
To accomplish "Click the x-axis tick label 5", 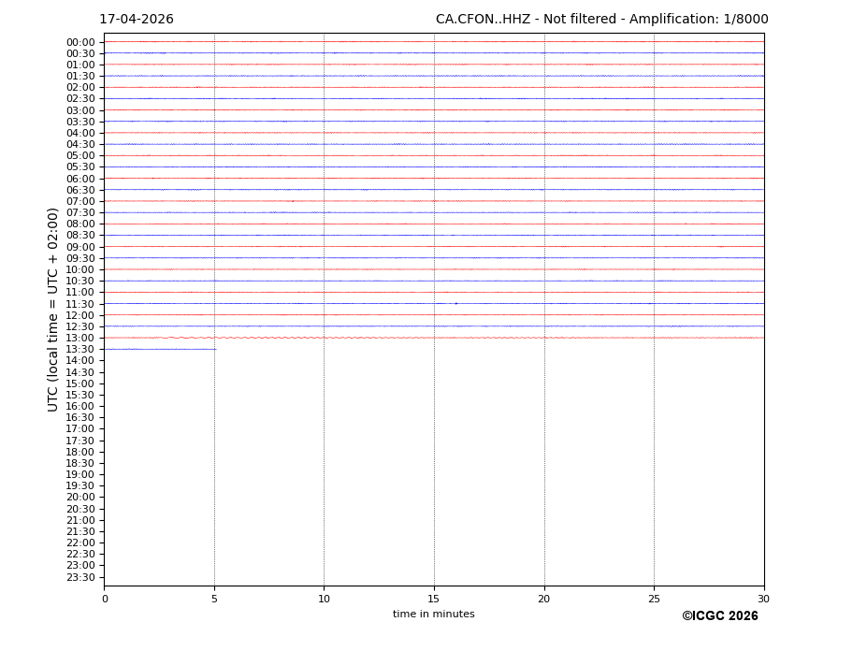I will tap(214, 600).
